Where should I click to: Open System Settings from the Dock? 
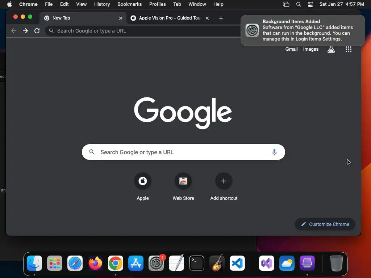pos(156,263)
